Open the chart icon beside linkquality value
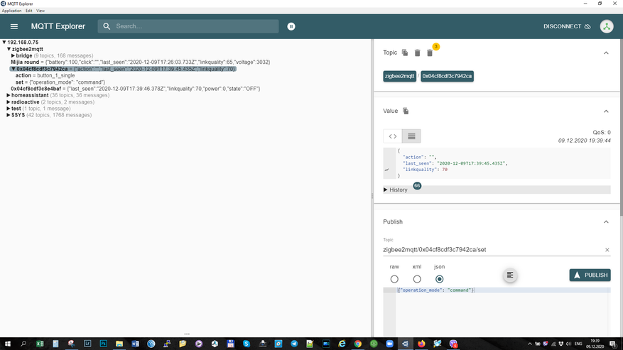Viewport: 623px width, 350px height. pyautogui.click(x=386, y=170)
